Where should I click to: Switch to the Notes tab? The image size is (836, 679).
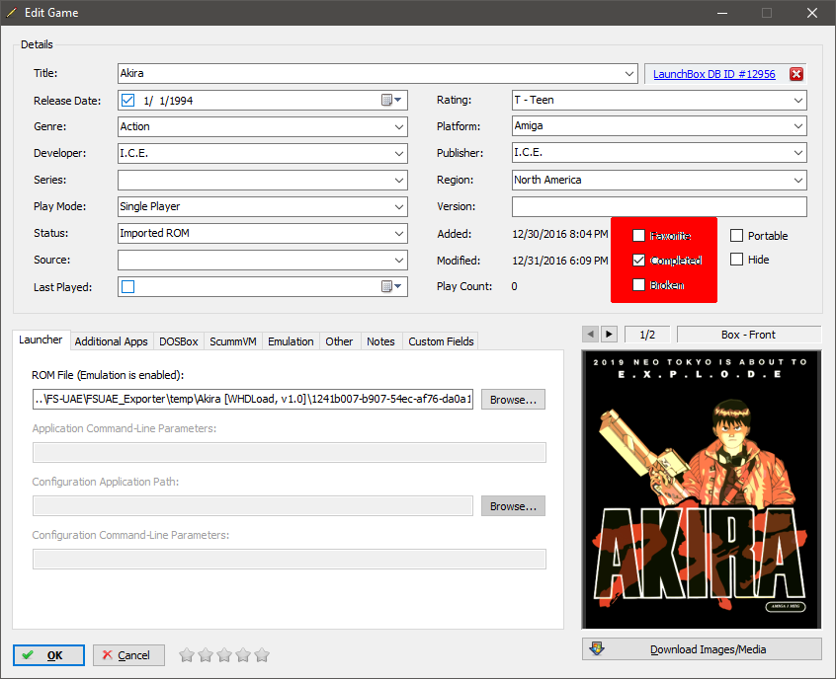pyautogui.click(x=380, y=341)
